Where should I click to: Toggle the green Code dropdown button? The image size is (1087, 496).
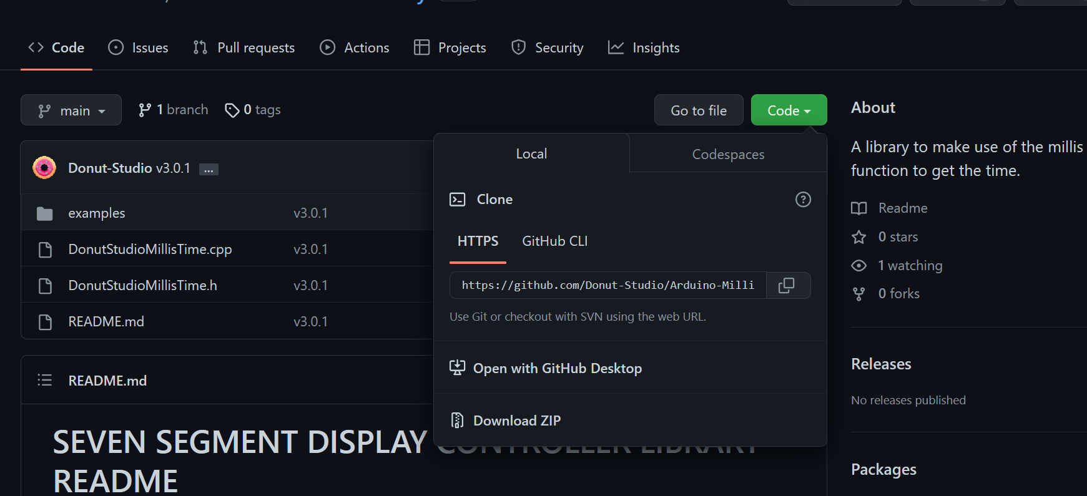click(x=789, y=110)
